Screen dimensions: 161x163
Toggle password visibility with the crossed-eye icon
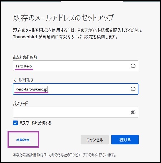[x=133, y=112]
